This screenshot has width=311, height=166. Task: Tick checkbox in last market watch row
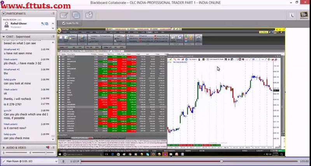click(59, 131)
